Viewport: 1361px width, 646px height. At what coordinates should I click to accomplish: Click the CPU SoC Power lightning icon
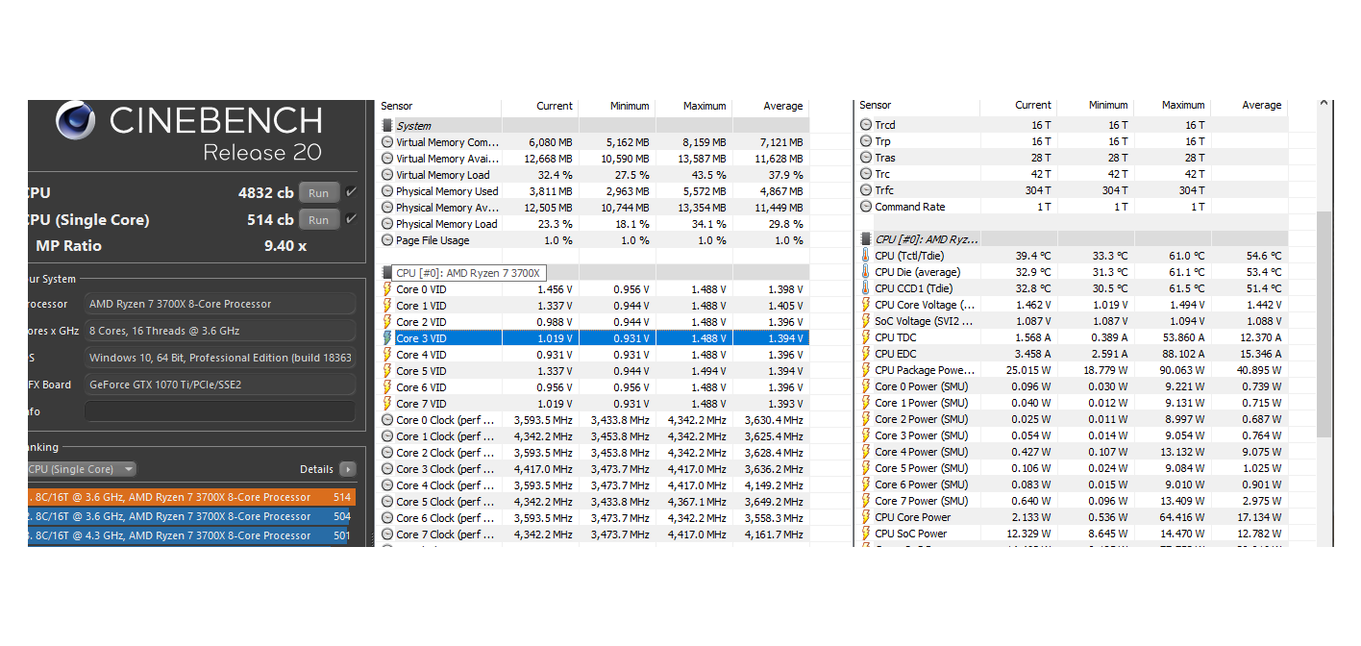(x=866, y=534)
